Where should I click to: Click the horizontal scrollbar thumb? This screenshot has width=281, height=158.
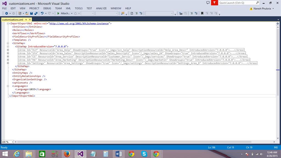coord(134,142)
